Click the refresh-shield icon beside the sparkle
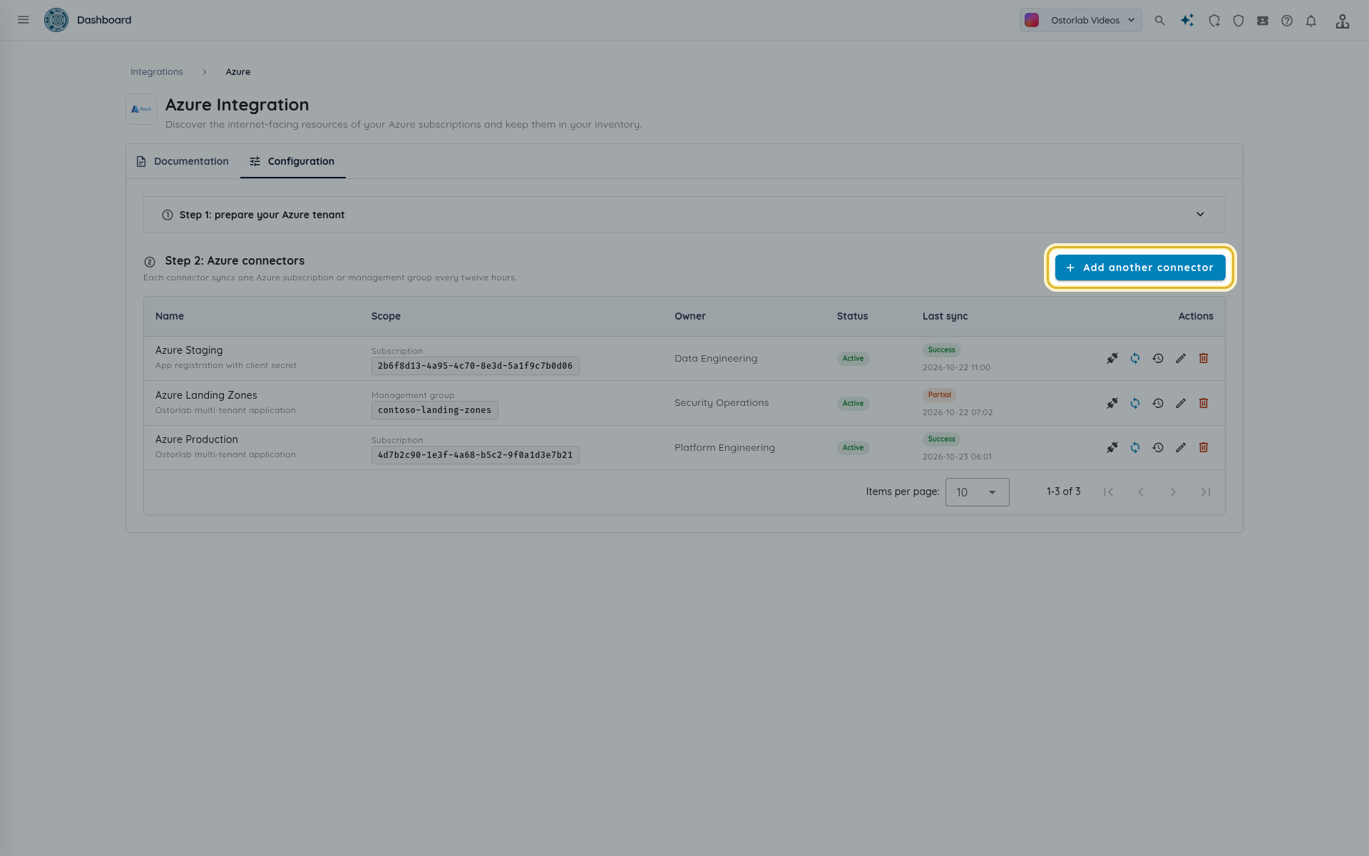The height and width of the screenshot is (856, 1369). click(1214, 21)
